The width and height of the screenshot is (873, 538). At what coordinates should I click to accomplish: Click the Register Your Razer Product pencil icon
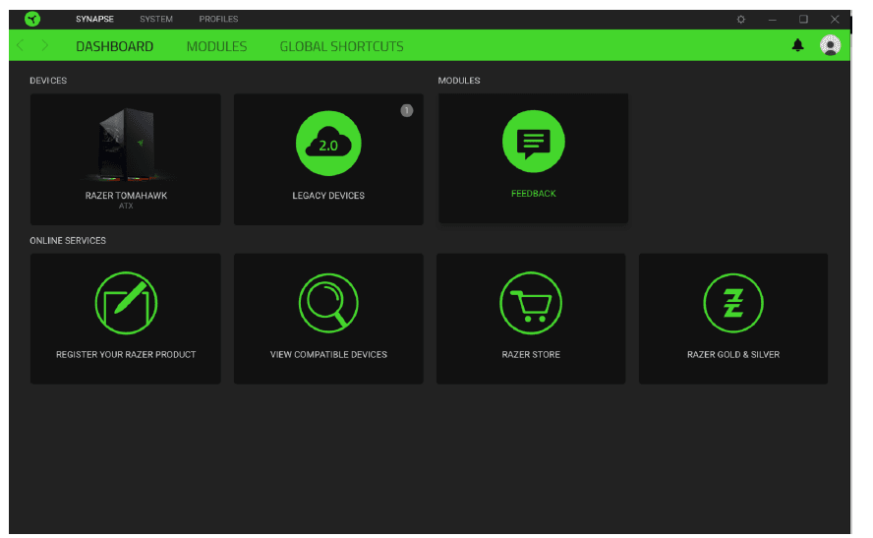pos(126,302)
